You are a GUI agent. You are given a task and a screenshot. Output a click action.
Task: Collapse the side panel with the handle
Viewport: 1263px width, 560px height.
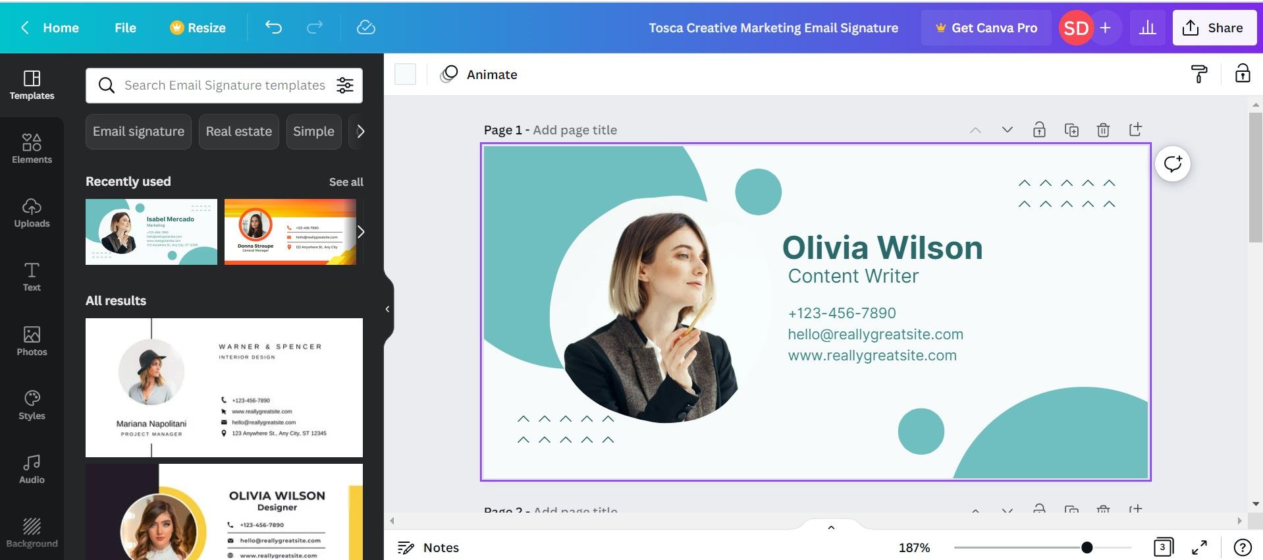coord(388,309)
